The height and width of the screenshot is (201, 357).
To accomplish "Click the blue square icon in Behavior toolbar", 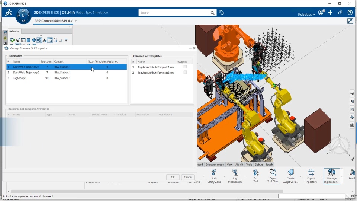I will (x=29, y=40).
